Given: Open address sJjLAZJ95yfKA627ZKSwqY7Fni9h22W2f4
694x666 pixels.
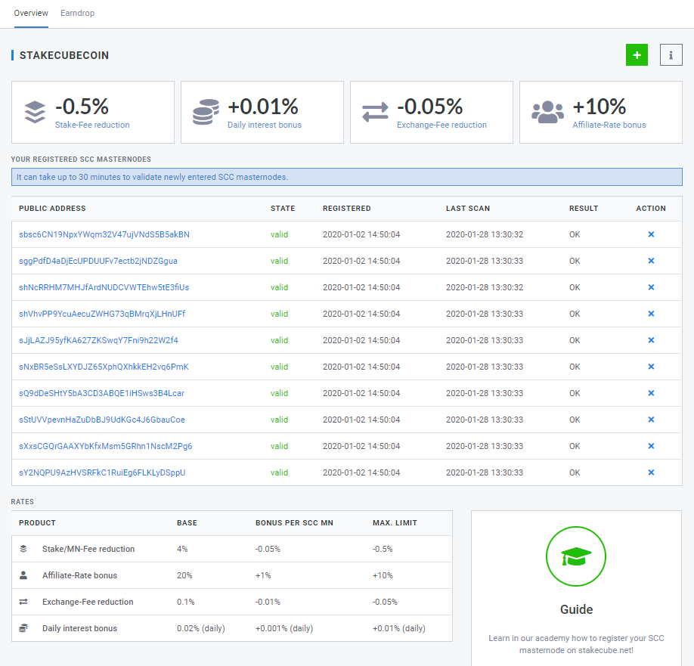Looking at the screenshot, I should point(98,340).
